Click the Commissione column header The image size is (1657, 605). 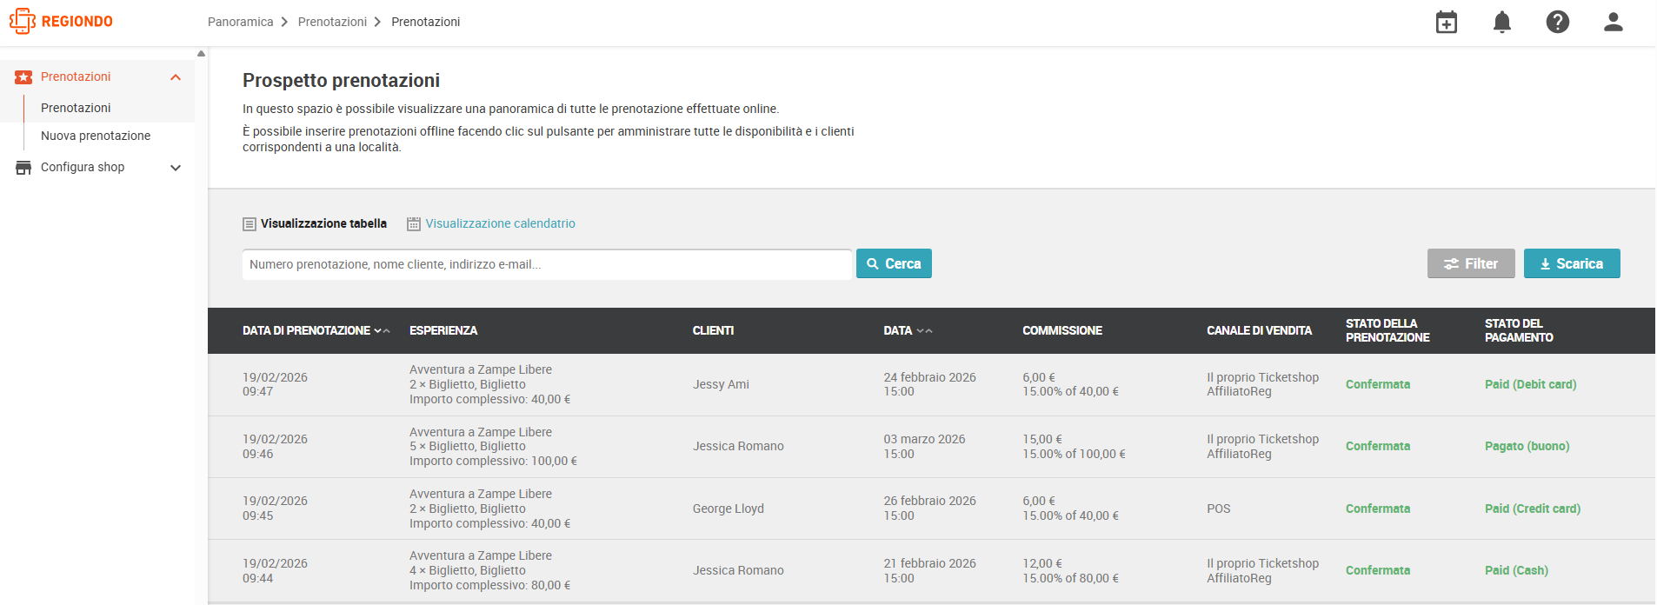(1062, 330)
